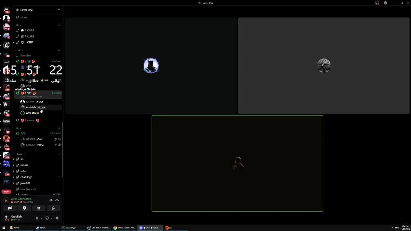Open the an log channel
The height and width of the screenshot is (231, 411).
point(38,159)
